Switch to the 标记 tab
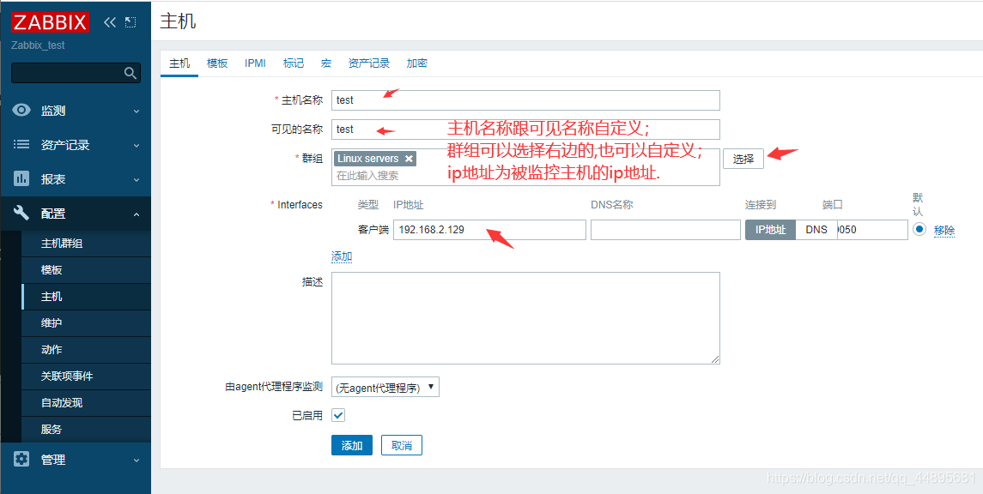Image resolution: width=983 pixels, height=494 pixels. tap(294, 63)
